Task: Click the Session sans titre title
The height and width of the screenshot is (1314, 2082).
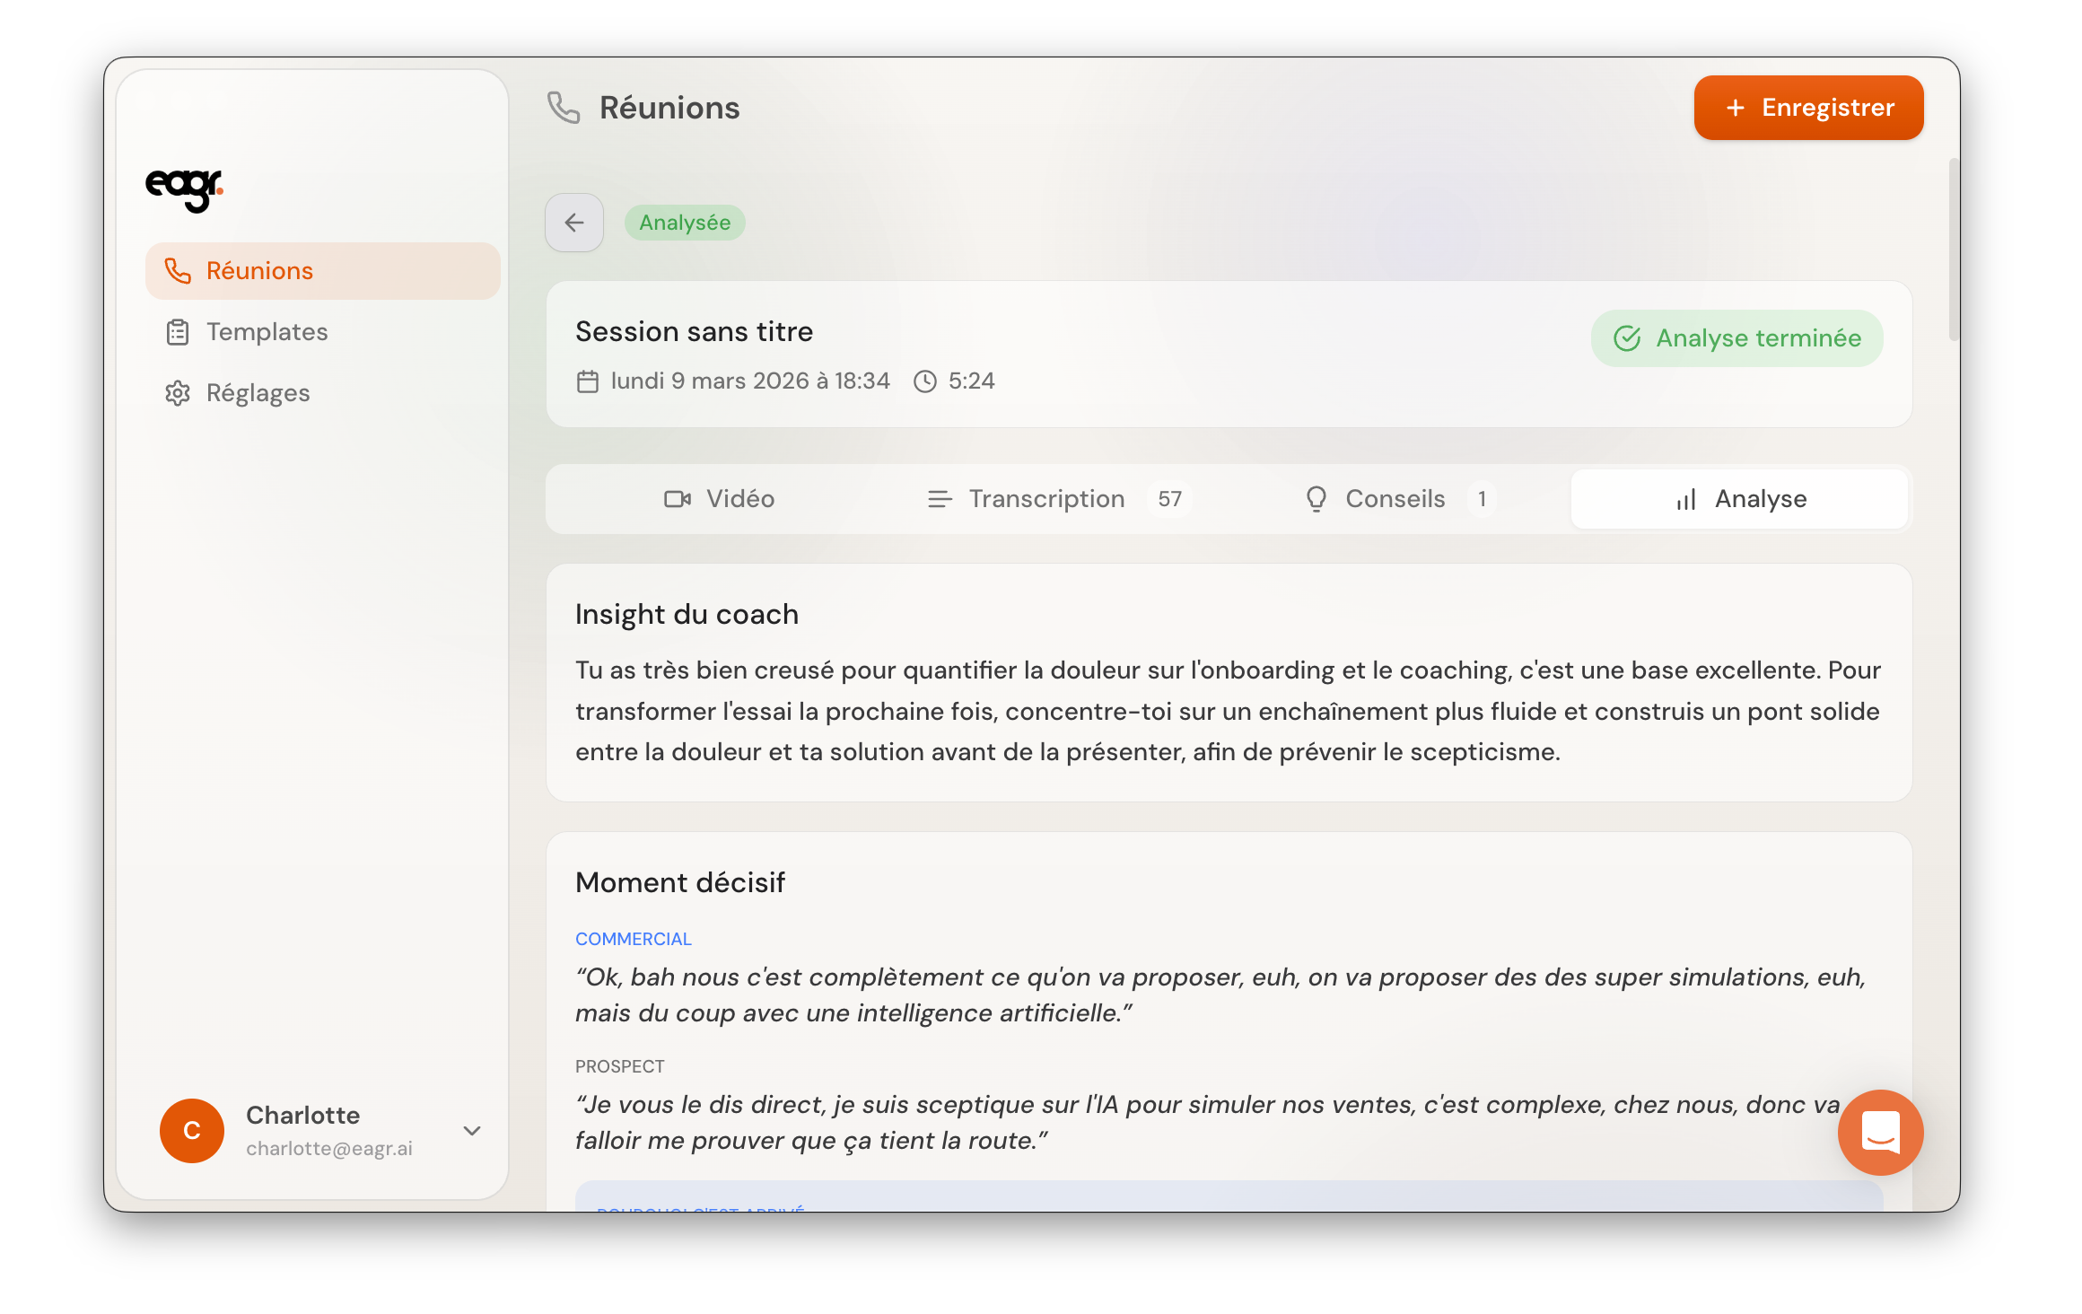Action: (x=694, y=331)
